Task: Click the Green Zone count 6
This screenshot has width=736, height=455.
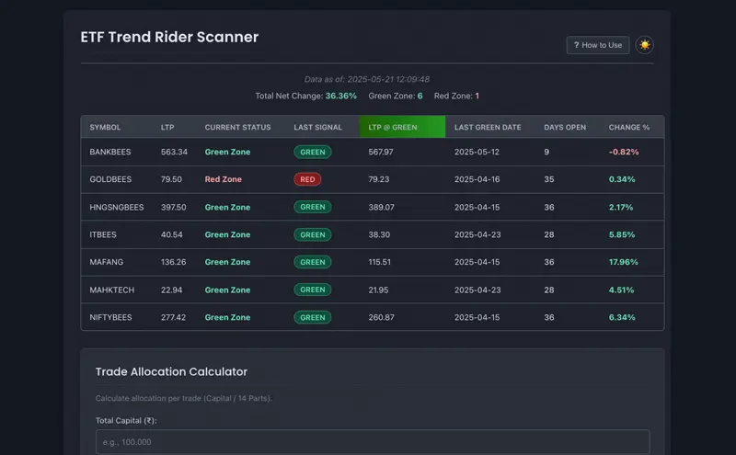Action: click(420, 96)
